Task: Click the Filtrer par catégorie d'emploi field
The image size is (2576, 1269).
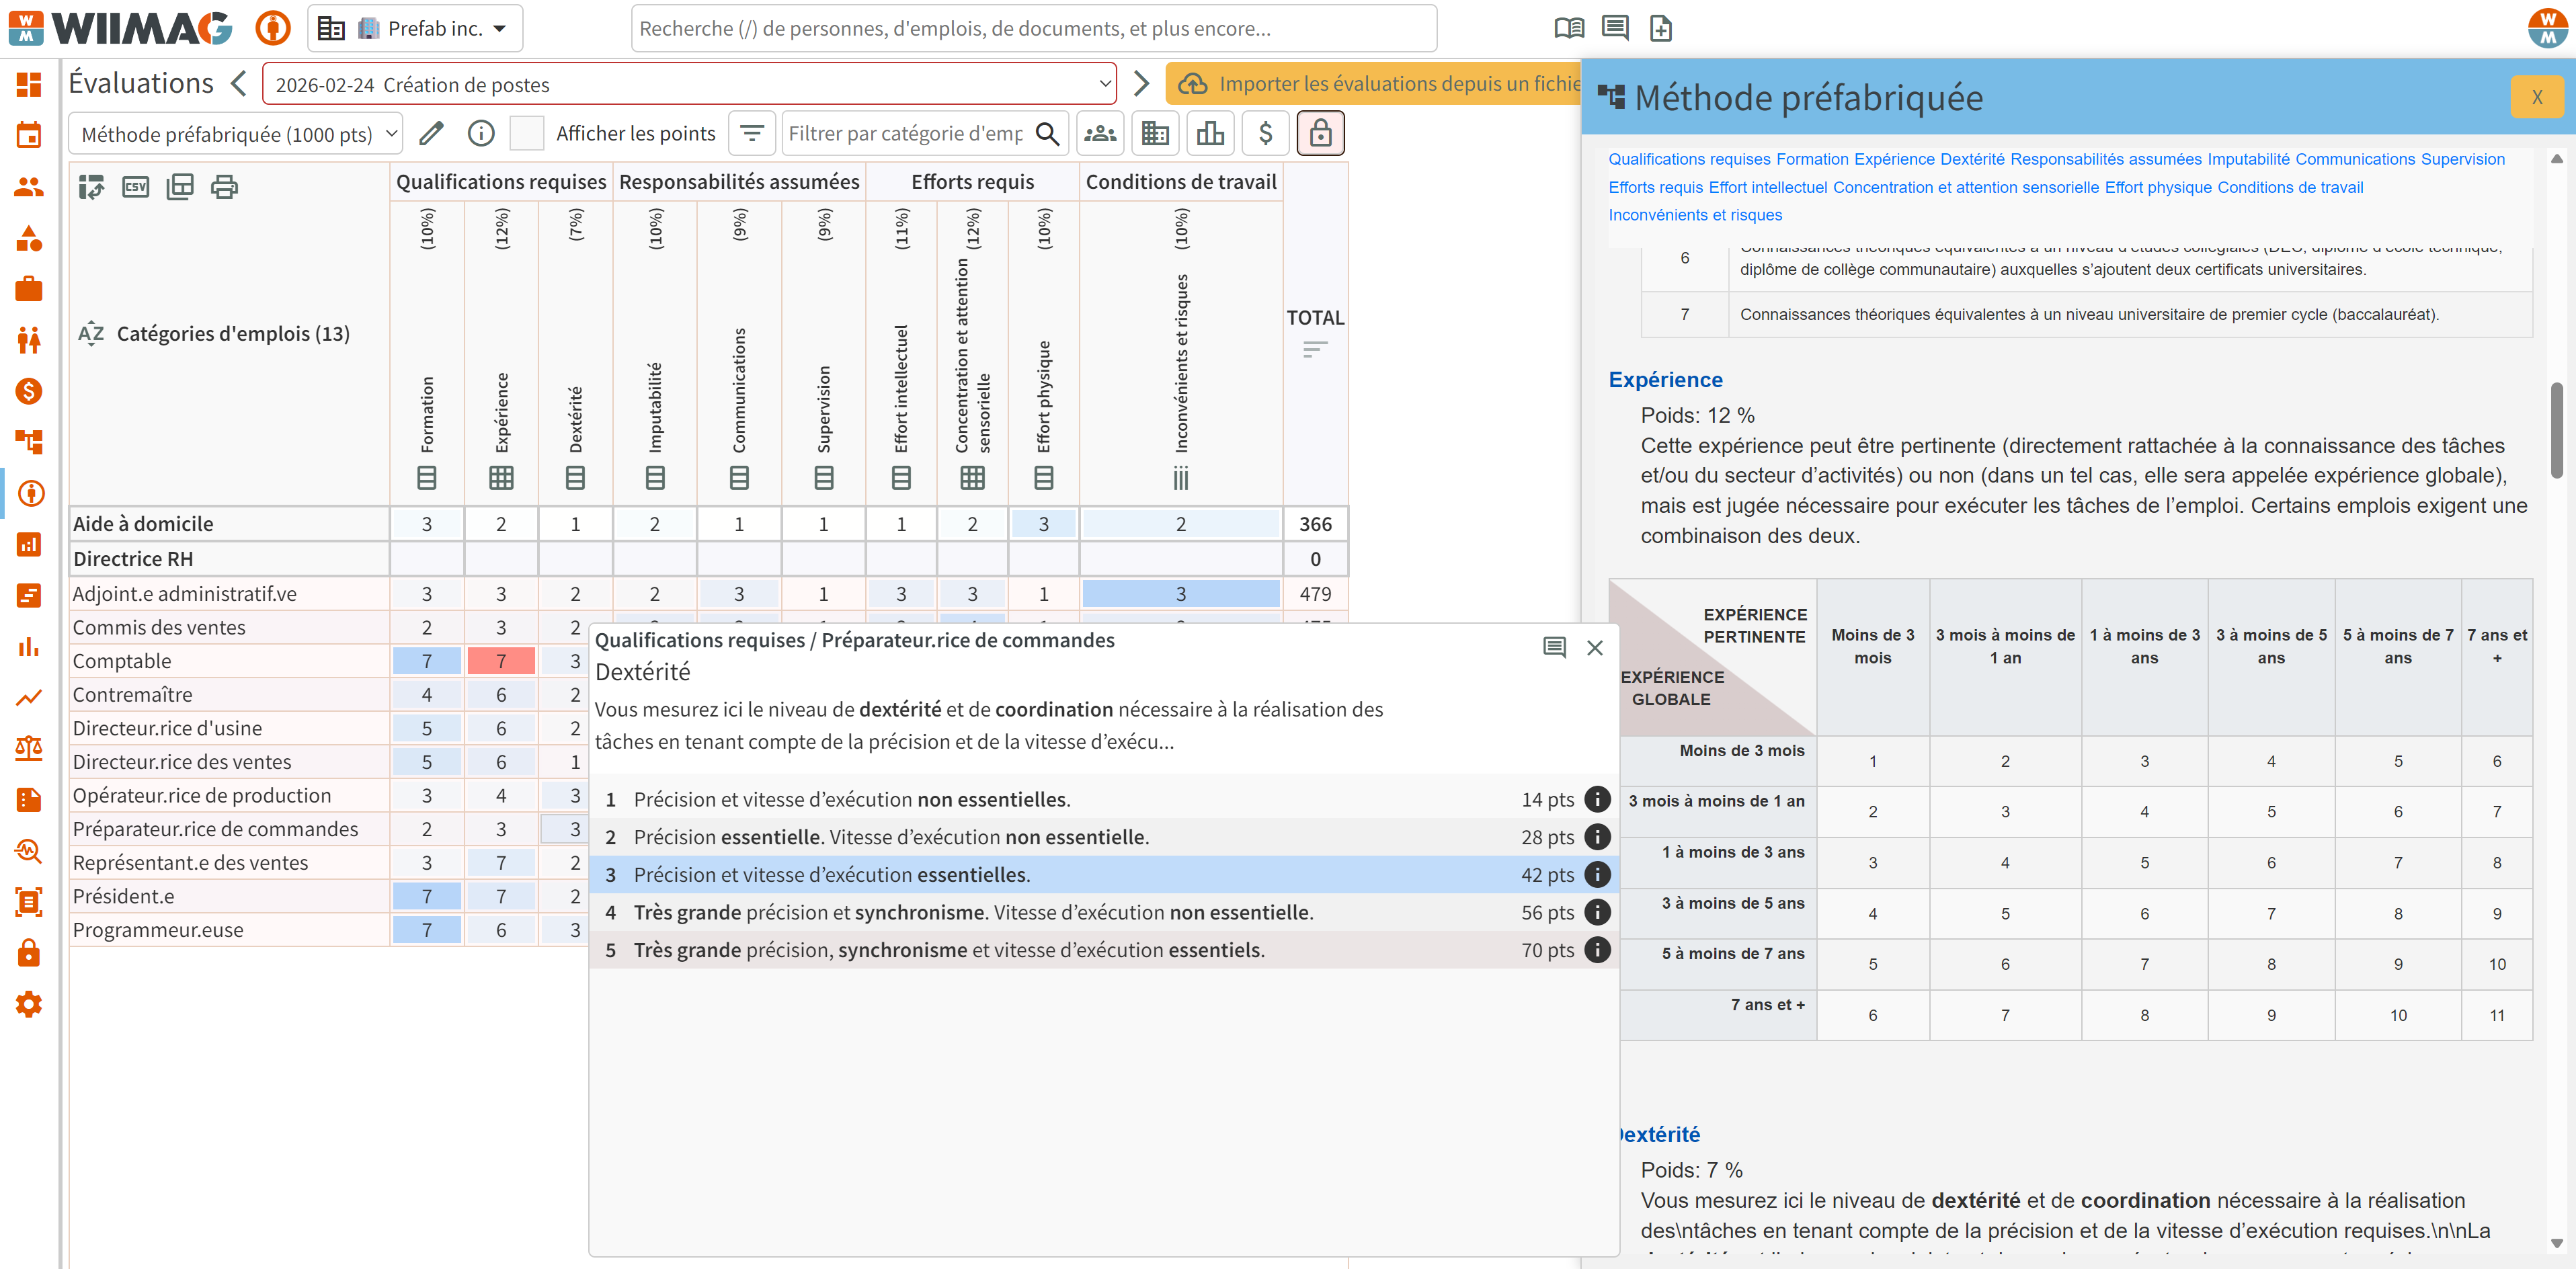Action: (x=905, y=133)
